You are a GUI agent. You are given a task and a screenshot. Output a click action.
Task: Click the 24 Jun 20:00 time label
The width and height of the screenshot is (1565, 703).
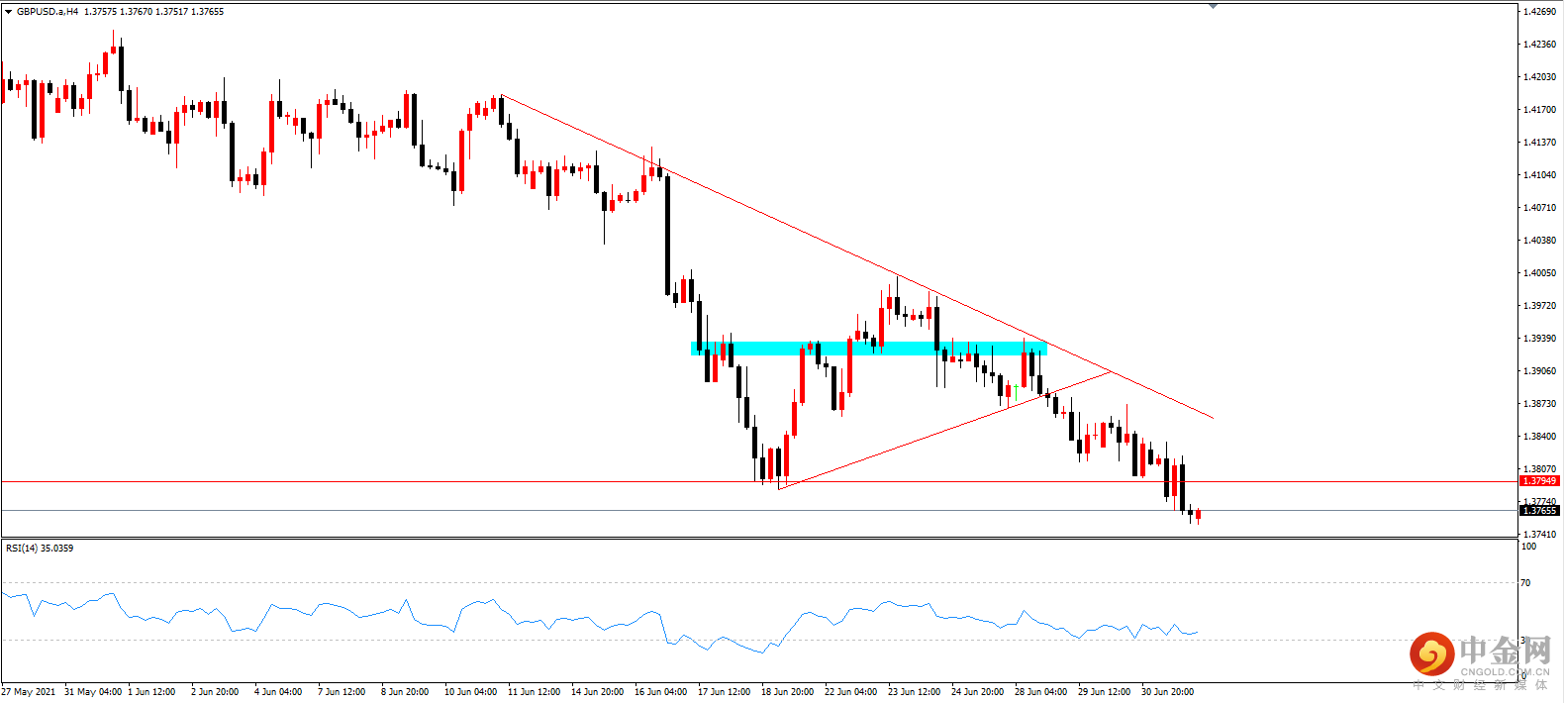pos(978,692)
